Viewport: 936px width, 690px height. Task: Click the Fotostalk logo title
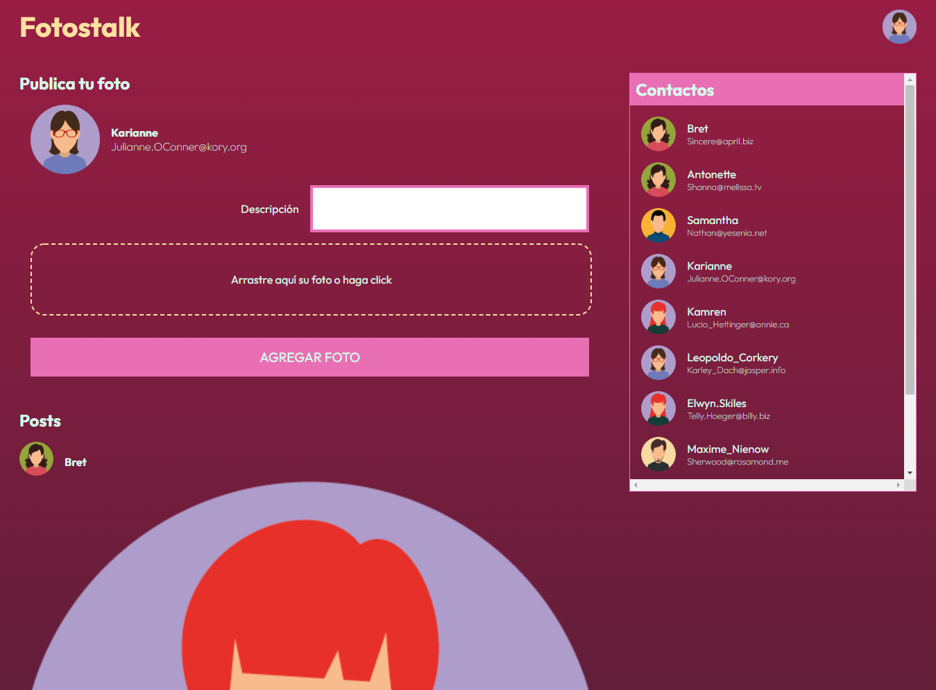80,28
